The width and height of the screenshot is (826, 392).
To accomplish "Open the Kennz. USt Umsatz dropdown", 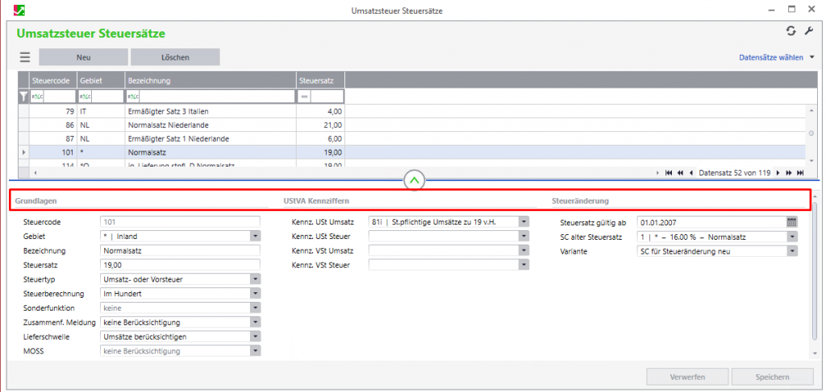I will point(524,221).
